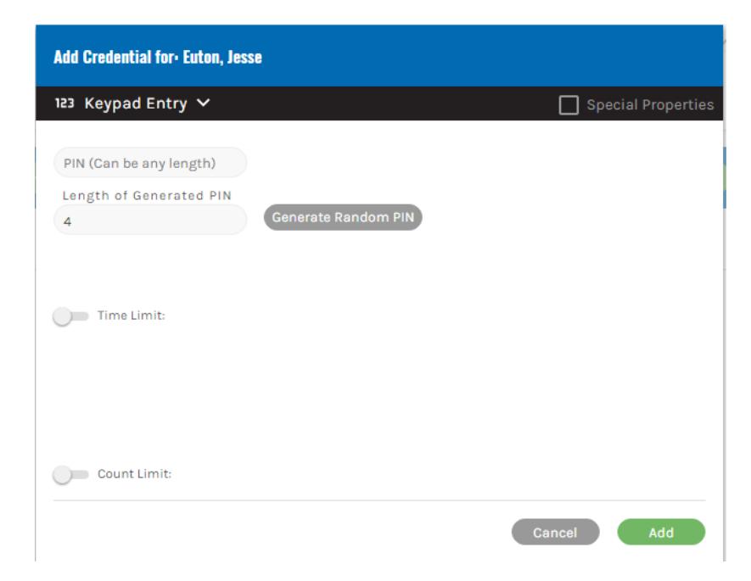Click the black credential type bar
The height and width of the screenshot is (581, 751).
(x=379, y=103)
